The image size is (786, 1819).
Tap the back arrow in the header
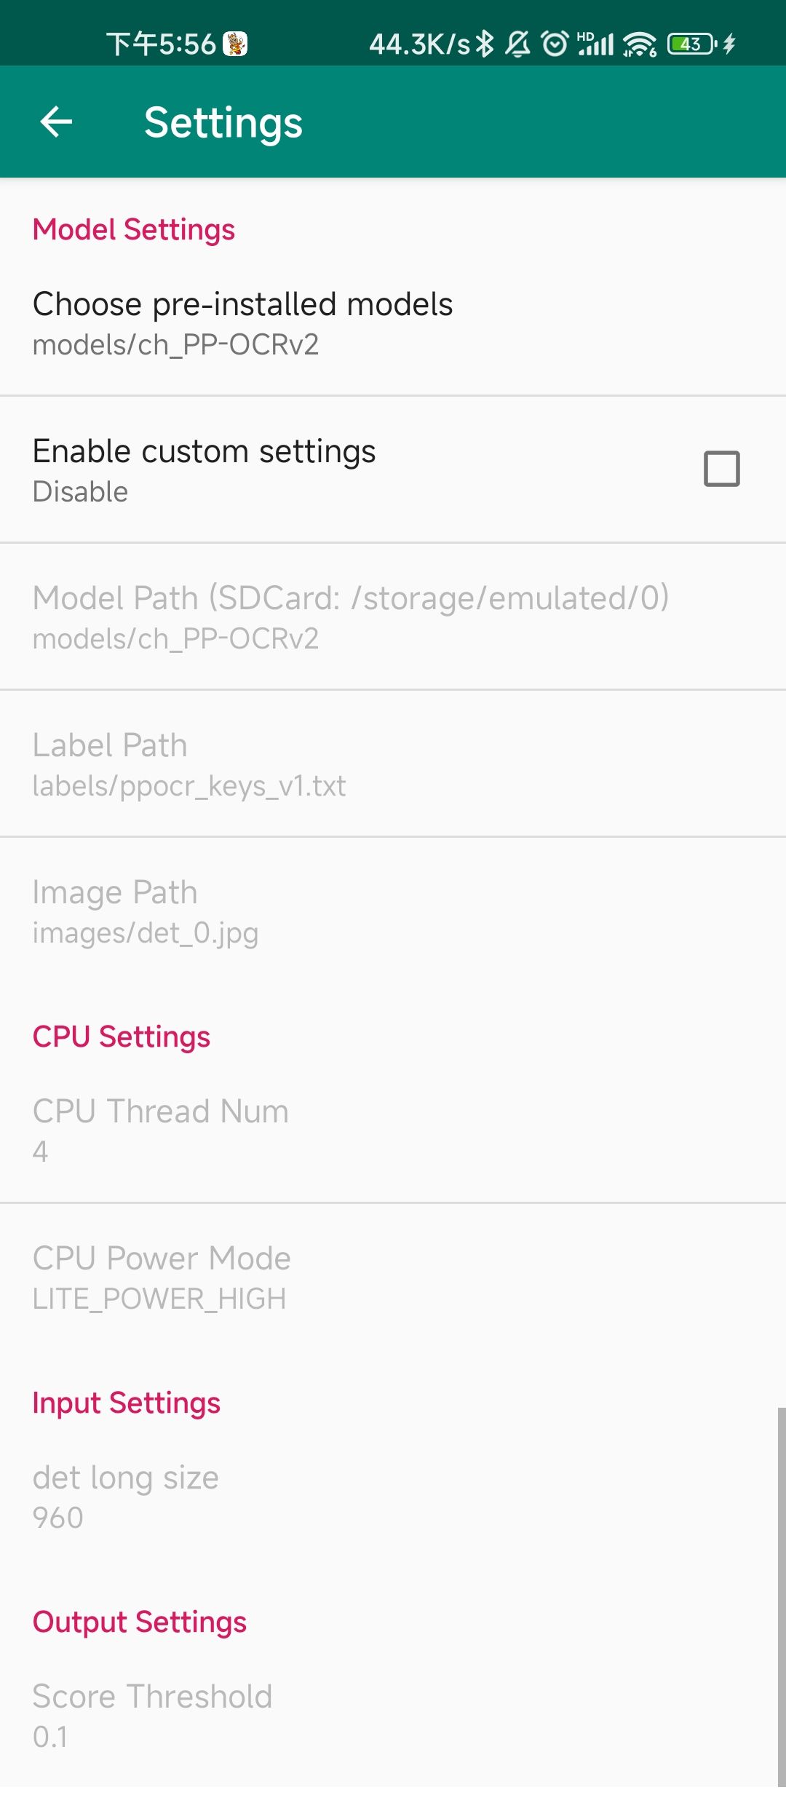click(x=56, y=122)
